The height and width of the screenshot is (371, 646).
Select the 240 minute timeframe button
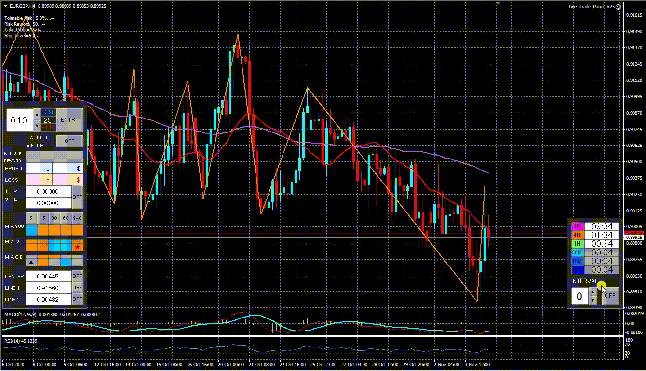78,218
